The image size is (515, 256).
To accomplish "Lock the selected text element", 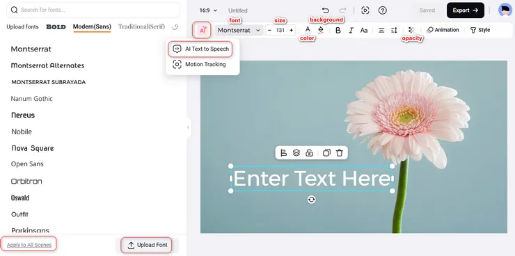I will [309, 152].
